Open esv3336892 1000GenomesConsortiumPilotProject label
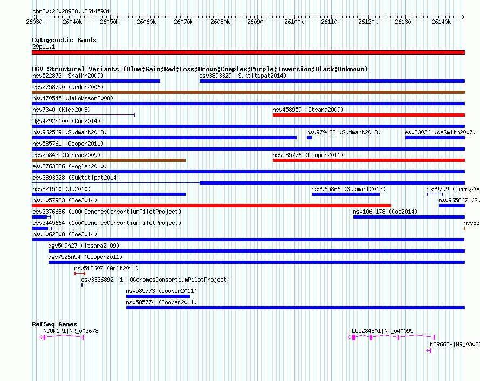480x381 pixels. pyautogui.click(x=155, y=280)
